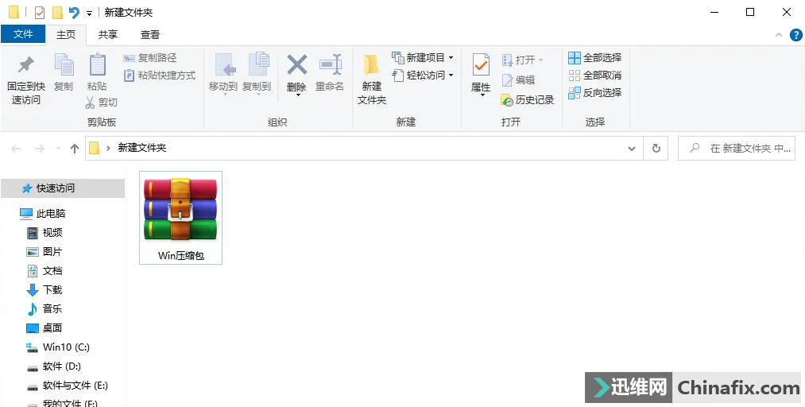805x407 pixels.
Task: Expand the address bar history dropdown
Action: pyautogui.click(x=632, y=149)
